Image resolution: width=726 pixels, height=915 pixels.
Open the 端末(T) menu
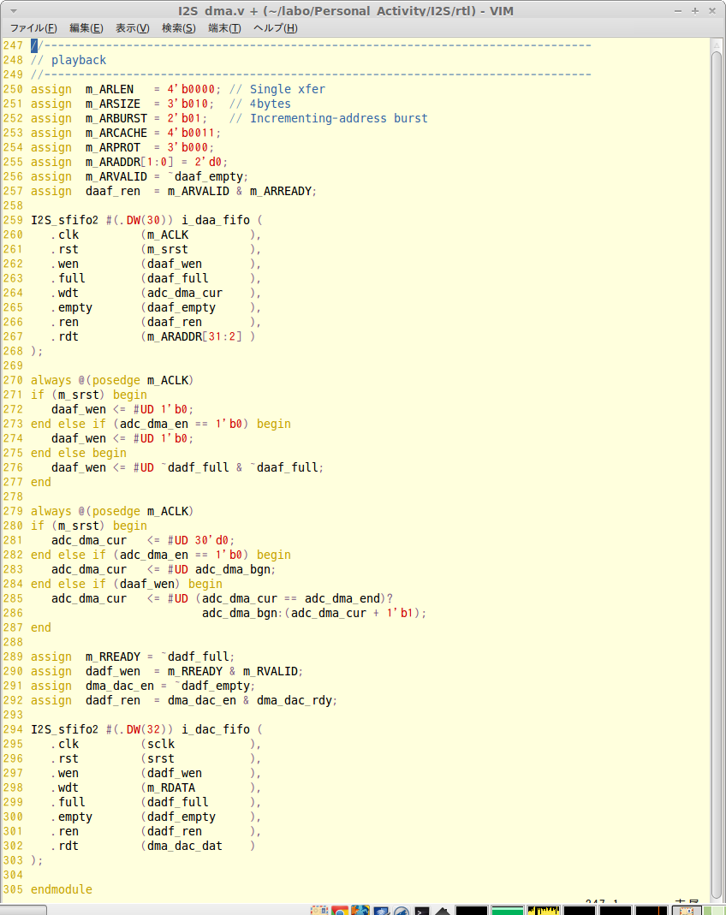coord(225,27)
